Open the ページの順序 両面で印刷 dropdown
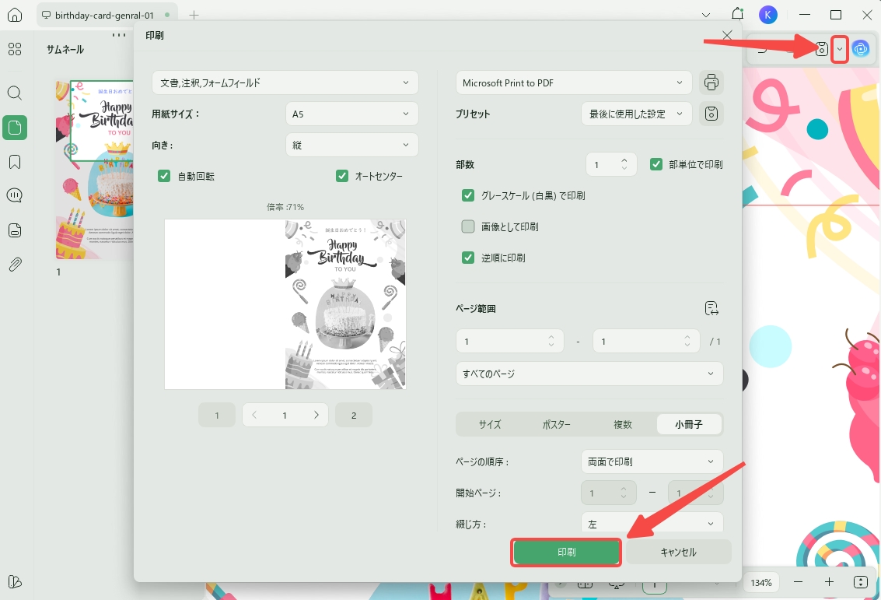 652,461
